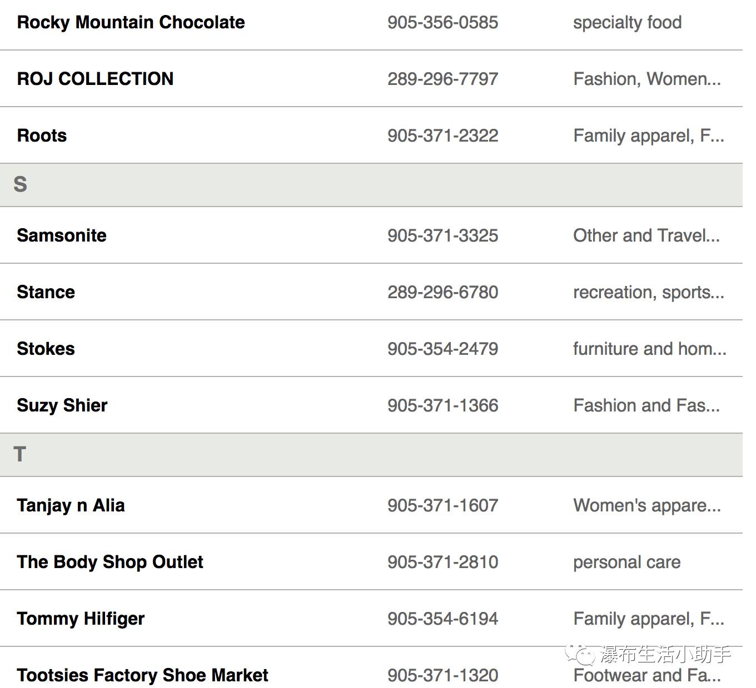Open the Stokes store entry

(46, 349)
